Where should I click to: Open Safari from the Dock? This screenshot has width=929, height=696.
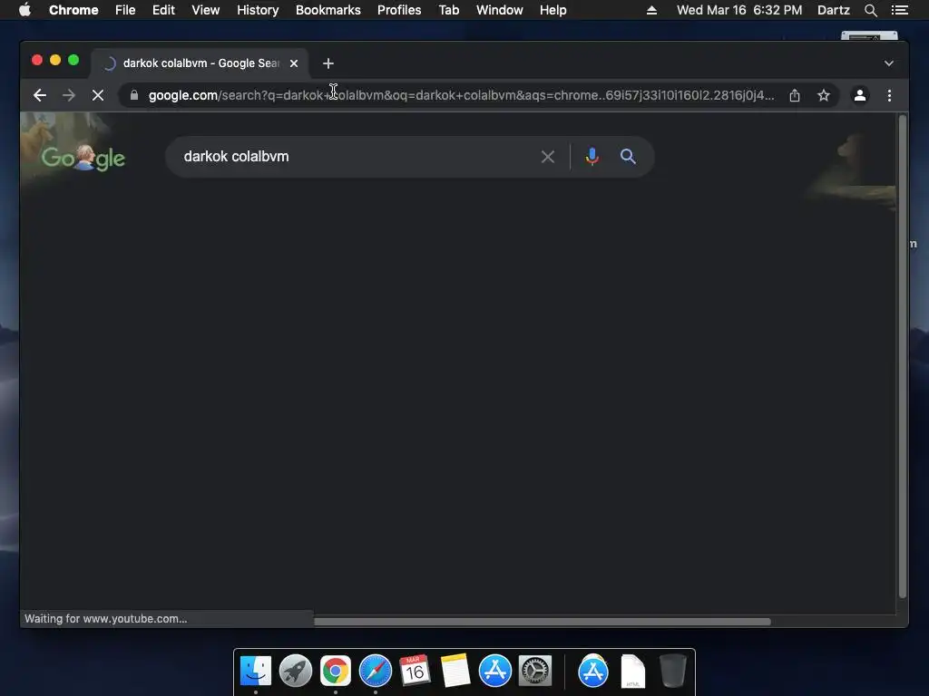(376, 671)
